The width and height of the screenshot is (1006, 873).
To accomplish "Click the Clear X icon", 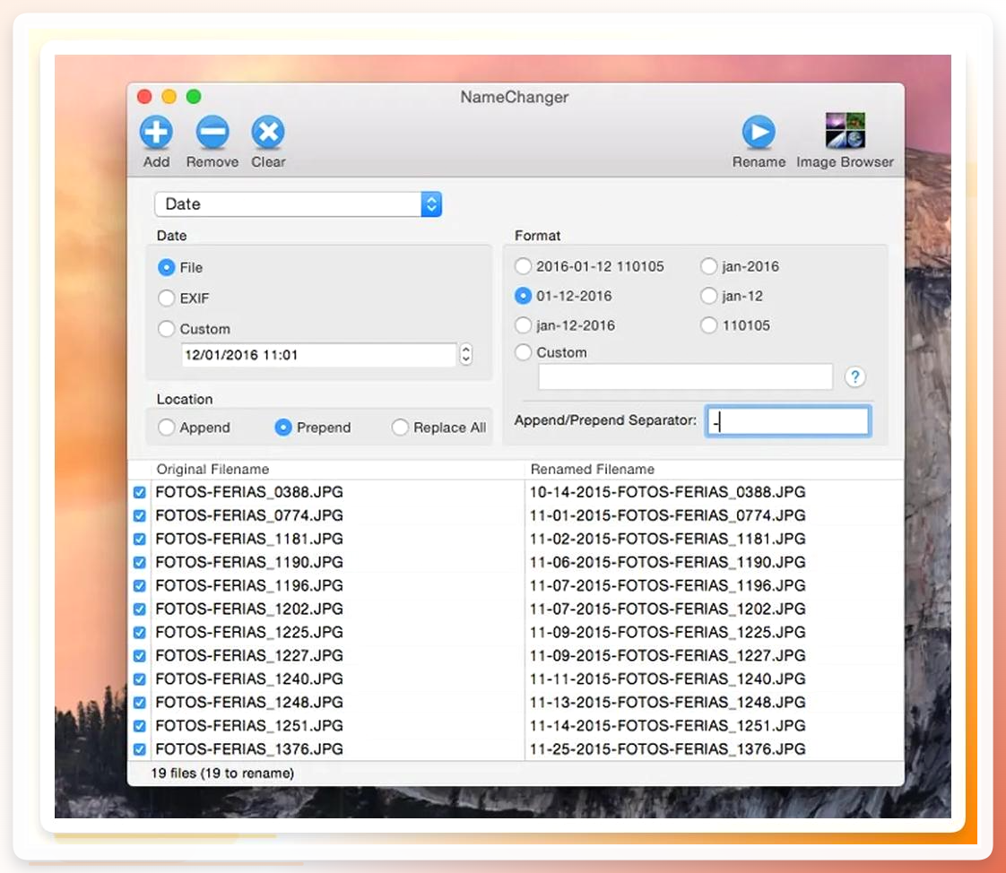I will click(x=268, y=132).
